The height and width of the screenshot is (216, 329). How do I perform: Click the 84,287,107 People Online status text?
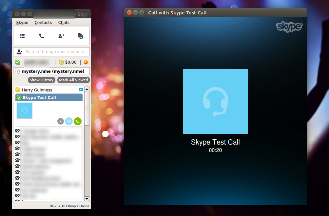[x=69, y=206]
